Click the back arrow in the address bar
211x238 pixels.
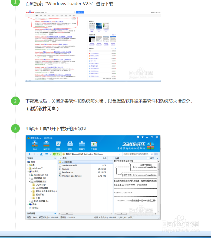30,154
